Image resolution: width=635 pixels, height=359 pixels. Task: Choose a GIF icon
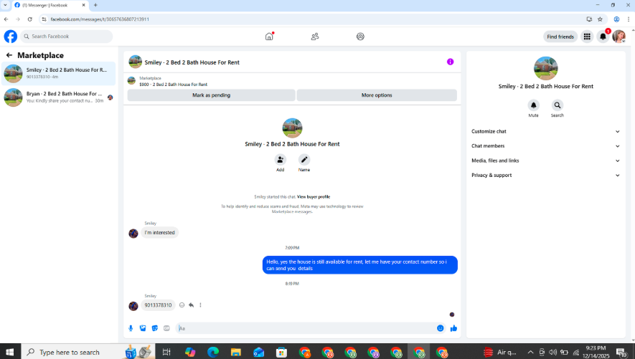click(166, 328)
